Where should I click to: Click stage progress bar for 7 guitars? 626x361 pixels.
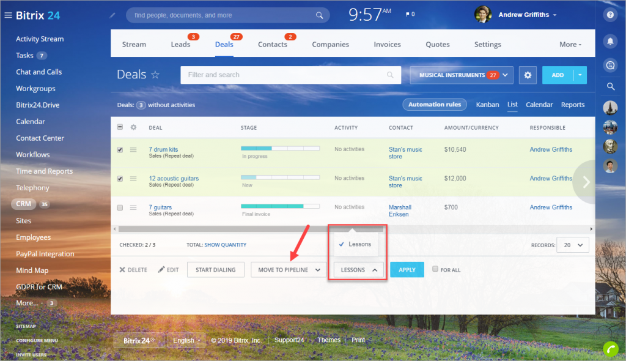tap(280, 206)
